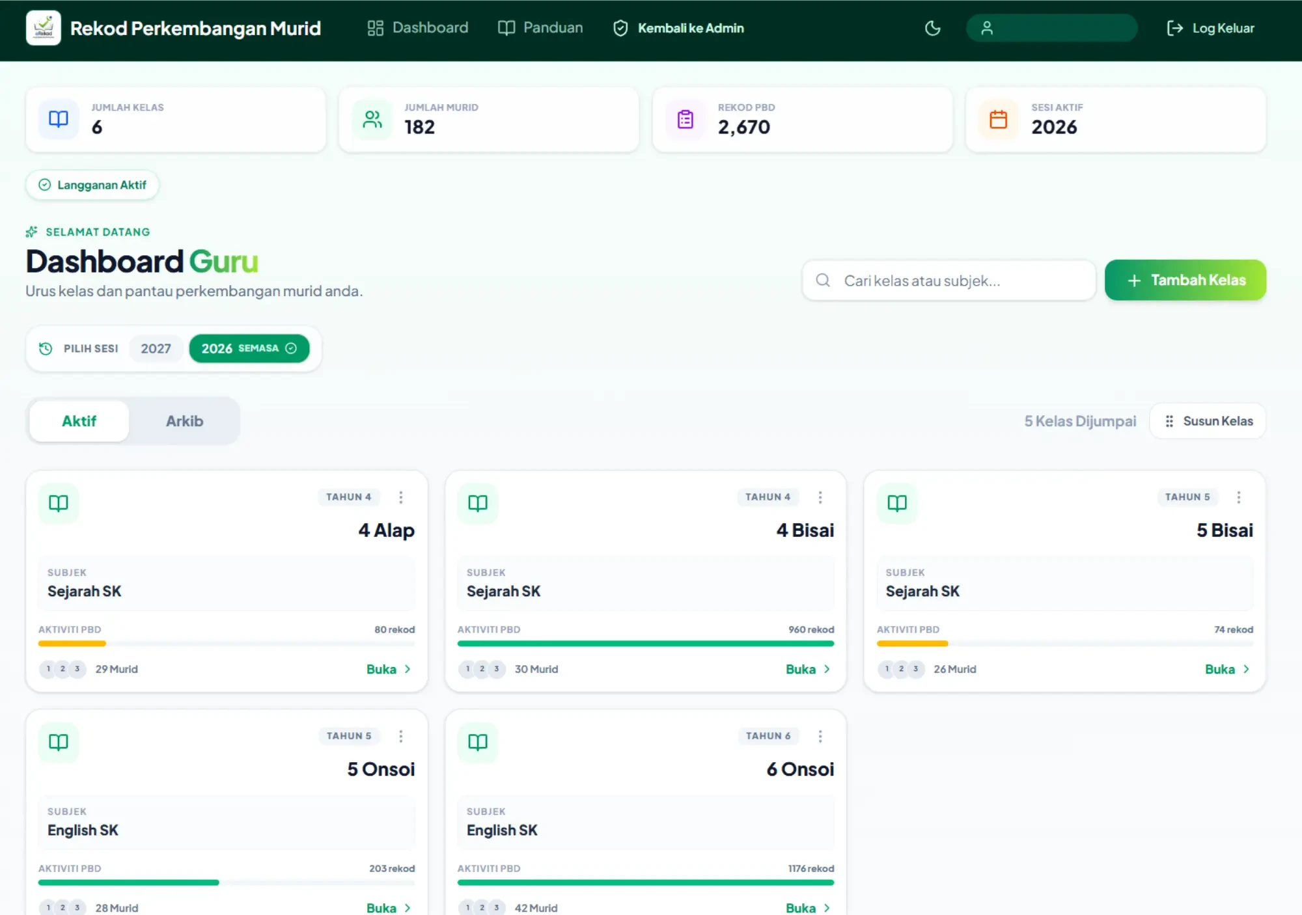Click the Pilih Sesi history icon

click(x=46, y=349)
